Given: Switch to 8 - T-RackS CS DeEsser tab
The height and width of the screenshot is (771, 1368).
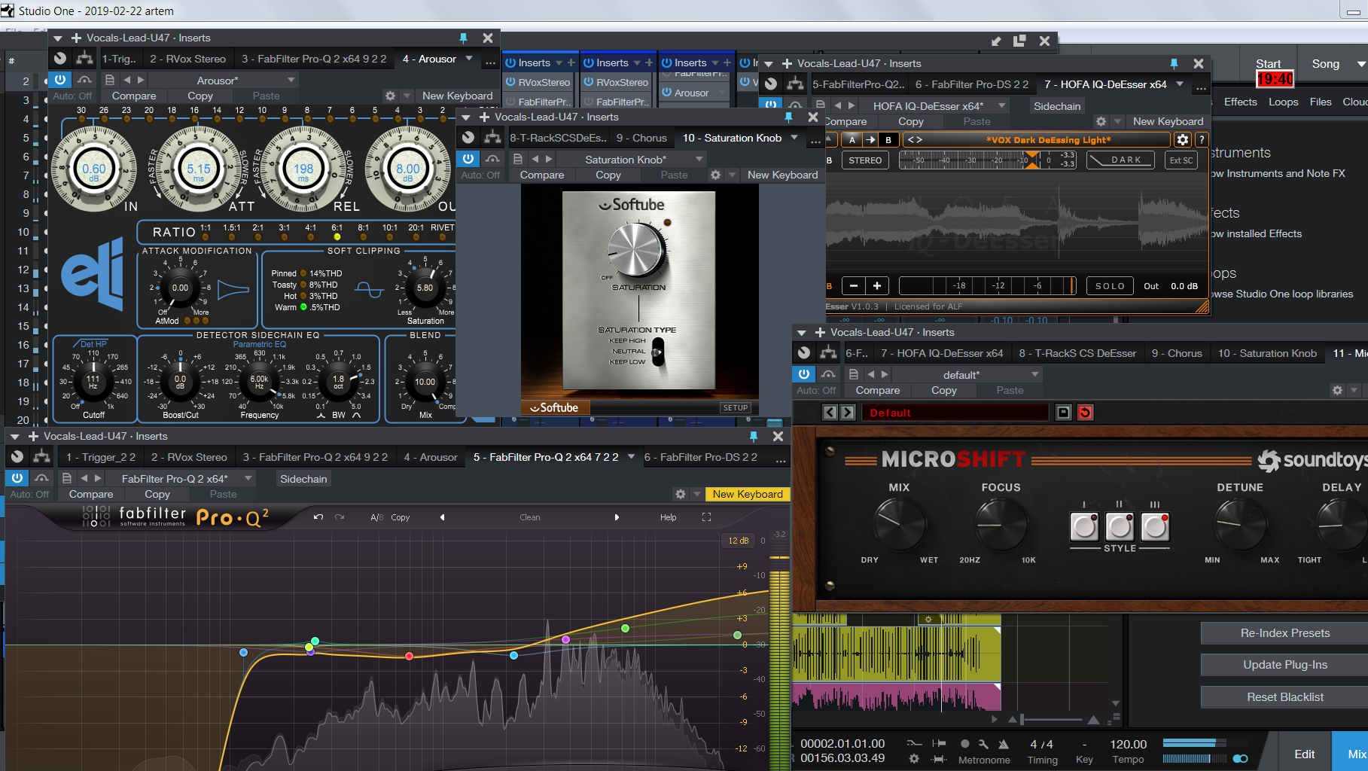Looking at the screenshot, I should click(x=1077, y=353).
